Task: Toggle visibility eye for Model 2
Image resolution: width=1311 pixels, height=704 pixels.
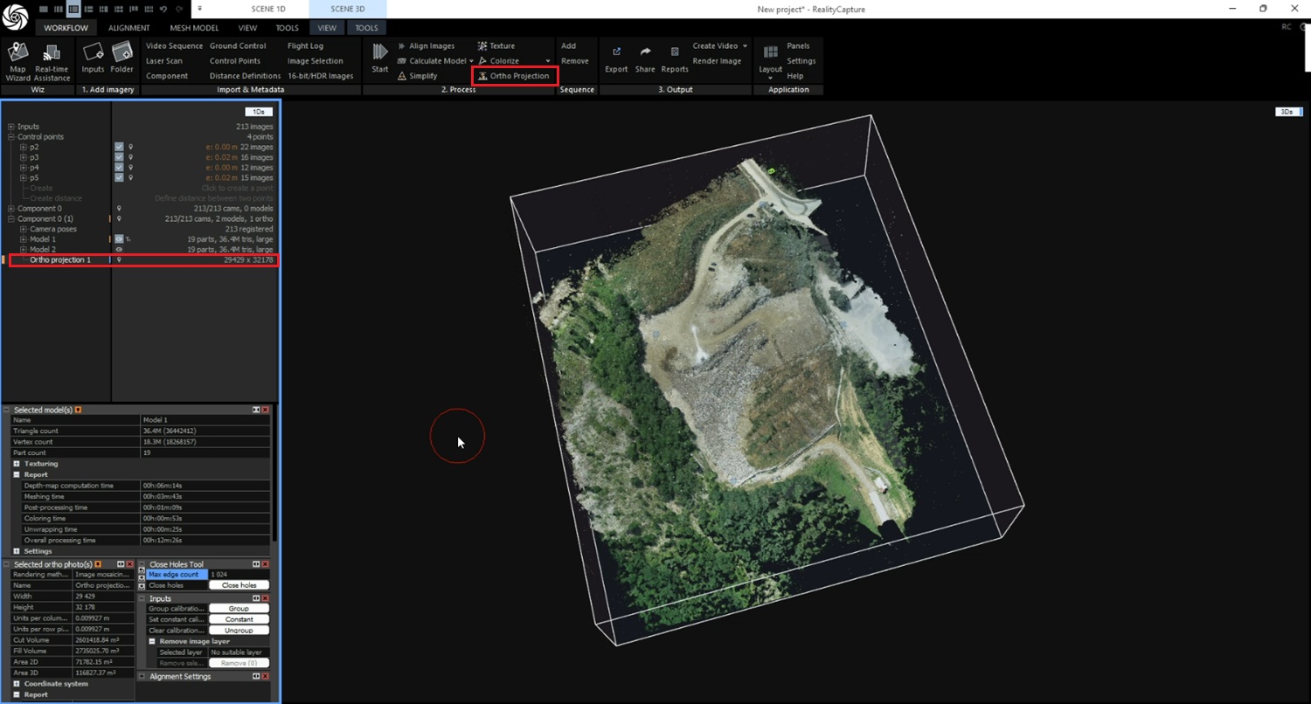Action: coord(119,250)
